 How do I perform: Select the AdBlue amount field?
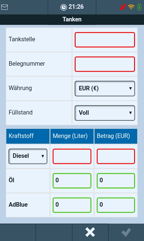(x=116, y=205)
